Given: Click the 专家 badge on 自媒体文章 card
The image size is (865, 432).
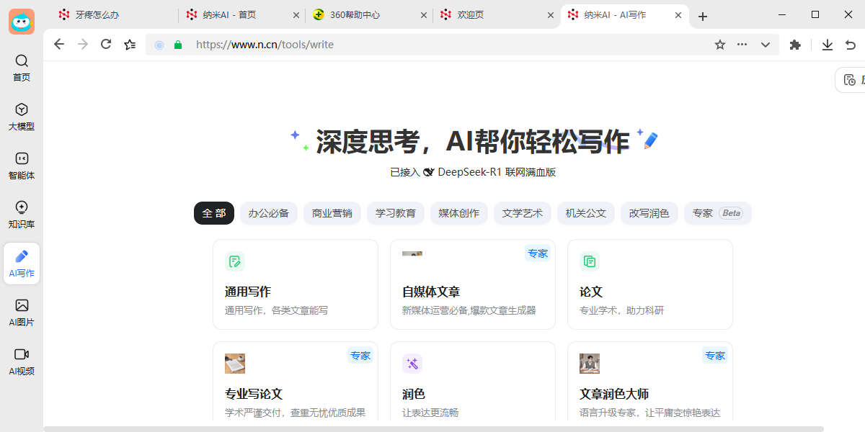Looking at the screenshot, I should click(538, 253).
